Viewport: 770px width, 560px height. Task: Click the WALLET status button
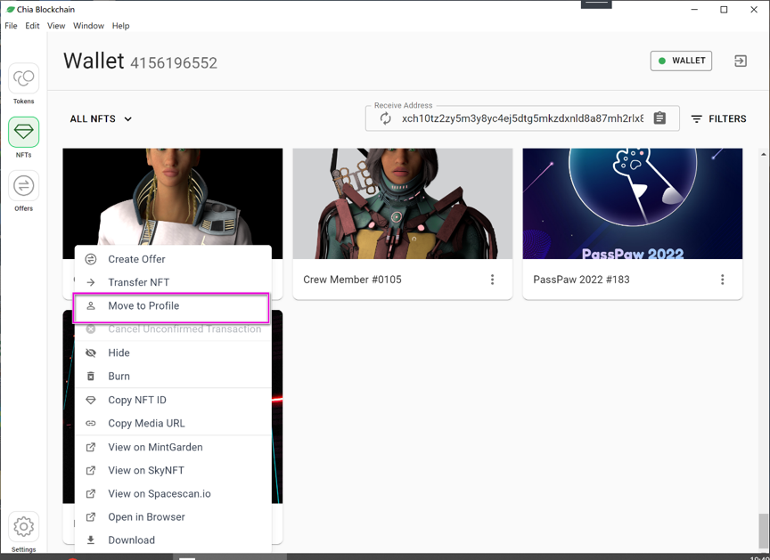point(681,61)
